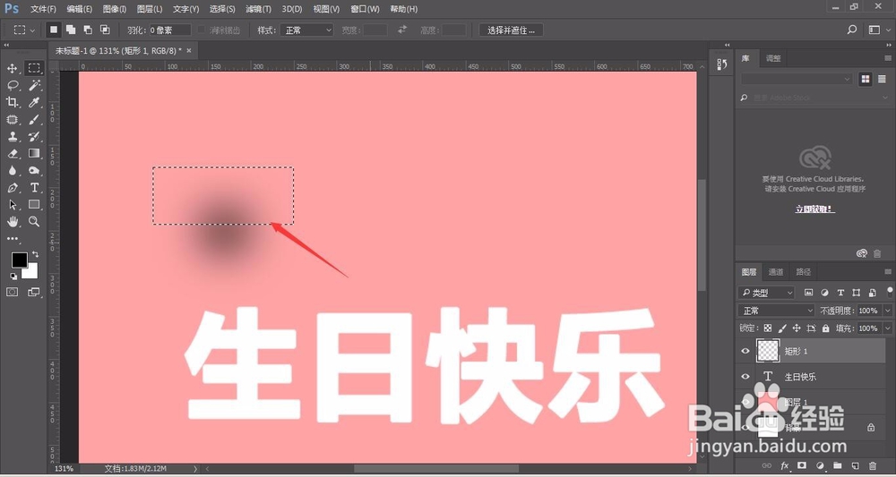The height and width of the screenshot is (477, 896).
Task: Open the 滤镜(T) menu
Action: [258, 9]
